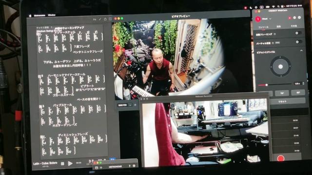
Task: Toggle the auto framing switch
Action: click(x=298, y=33)
